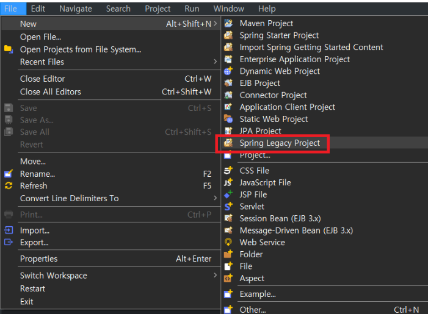Select Close All Editors entry
The image size is (428, 314).
point(111,91)
